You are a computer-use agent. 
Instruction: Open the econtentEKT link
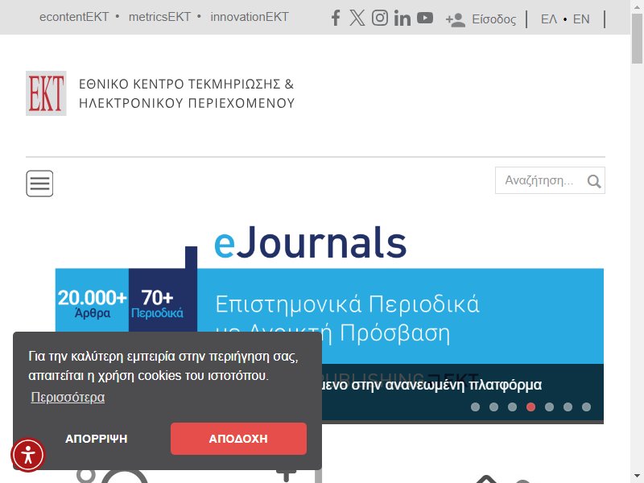click(74, 17)
